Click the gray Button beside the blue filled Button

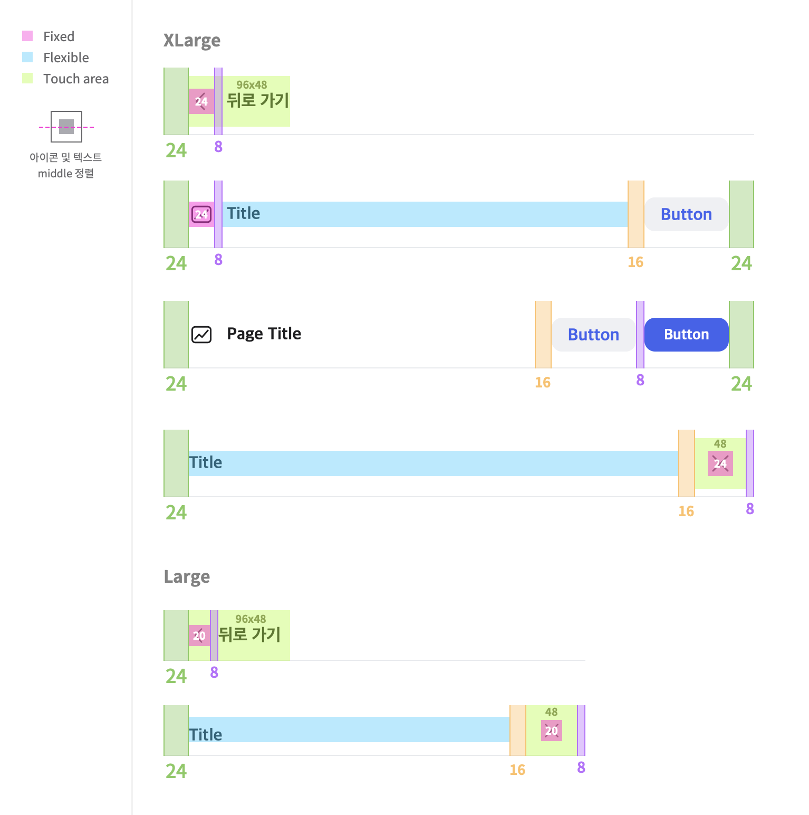click(x=594, y=335)
